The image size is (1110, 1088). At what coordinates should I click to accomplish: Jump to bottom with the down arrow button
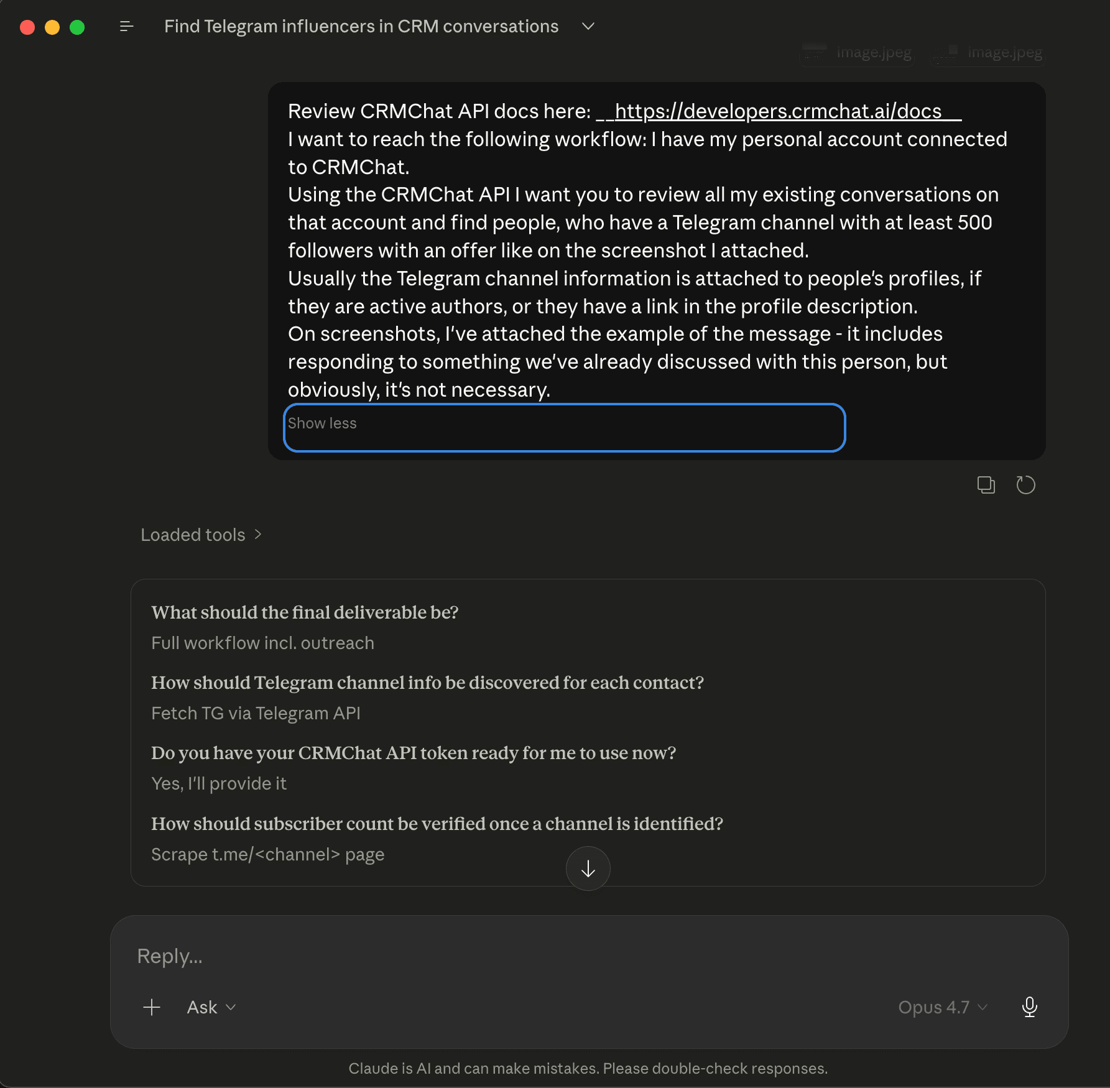588,869
